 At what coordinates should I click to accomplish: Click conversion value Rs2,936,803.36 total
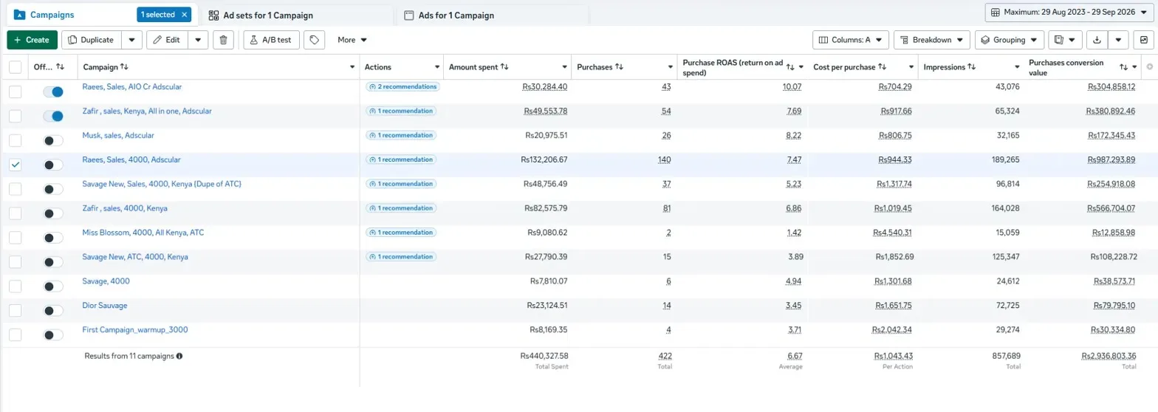coord(1109,355)
